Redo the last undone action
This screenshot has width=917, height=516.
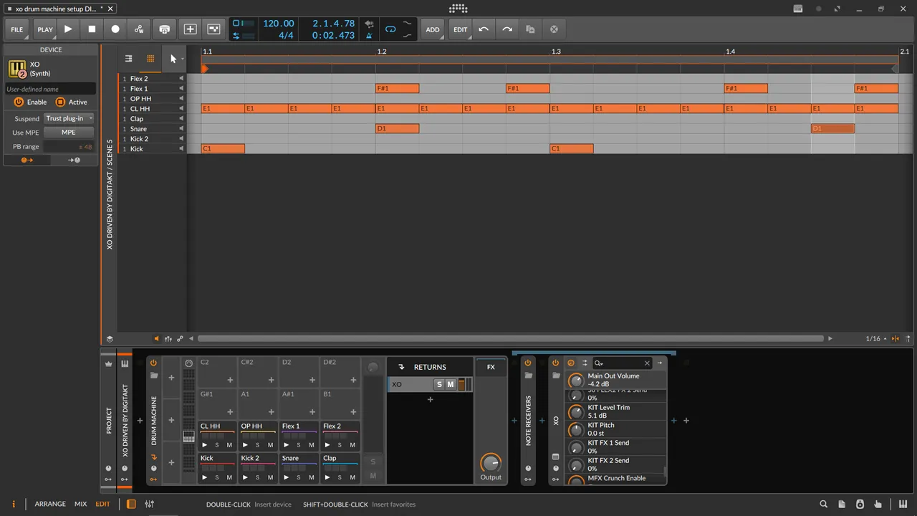point(507,29)
